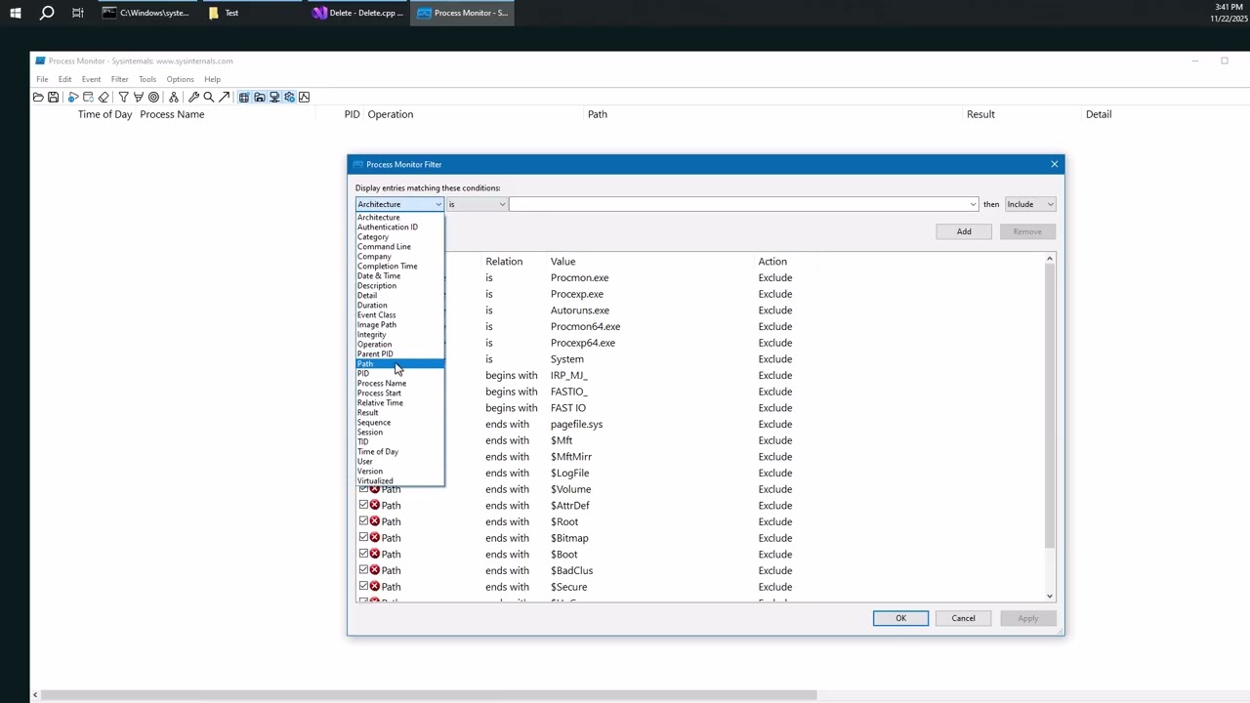The width and height of the screenshot is (1250, 703).
Task: Open the 'is' relation dropdown
Action: pos(477,204)
